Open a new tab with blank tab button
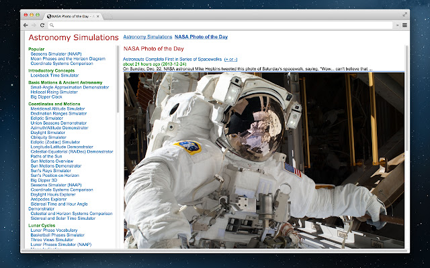The width and height of the screenshot is (430, 268). click(107, 17)
